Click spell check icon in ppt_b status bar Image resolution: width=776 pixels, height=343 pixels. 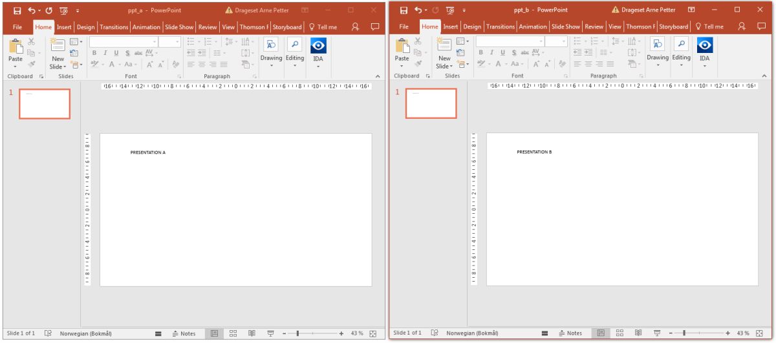point(435,333)
